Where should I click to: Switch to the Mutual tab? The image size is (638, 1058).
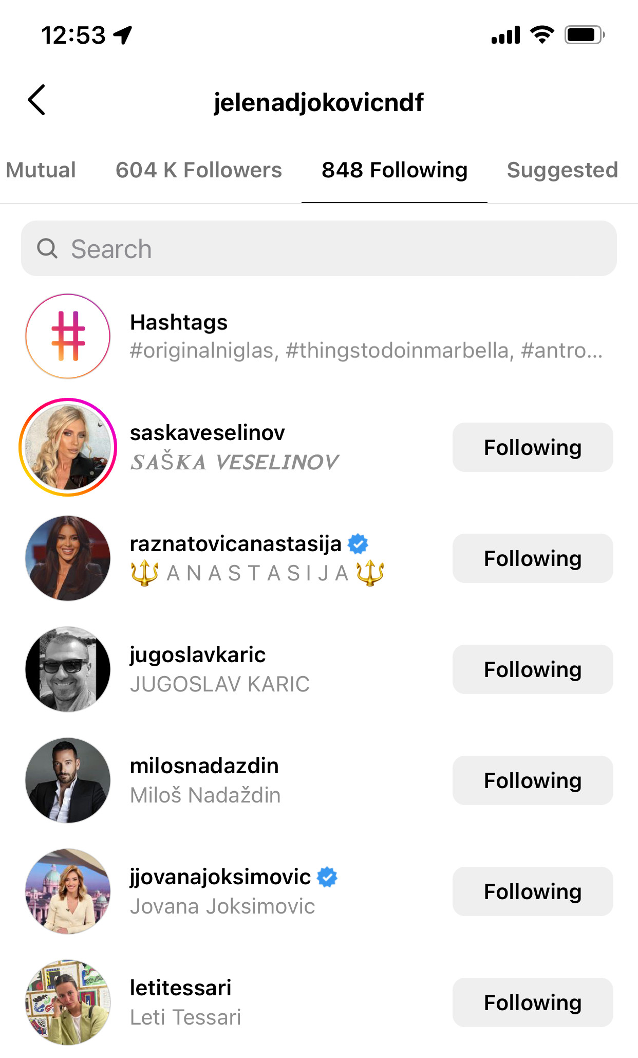[x=41, y=170]
